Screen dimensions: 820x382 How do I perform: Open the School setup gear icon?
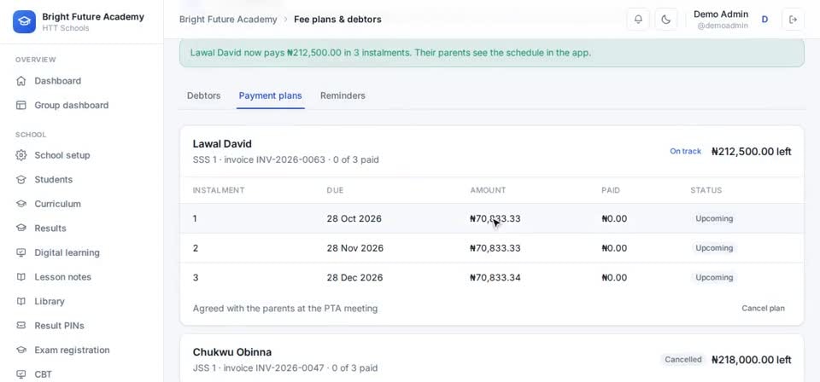[x=20, y=155]
